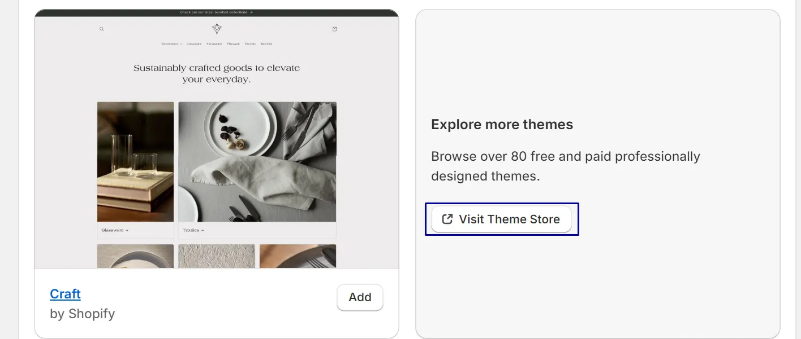This screenshot has height=339, width=801.
Task: Select the Glassware menu item in preview
Action: coord(194,44)
